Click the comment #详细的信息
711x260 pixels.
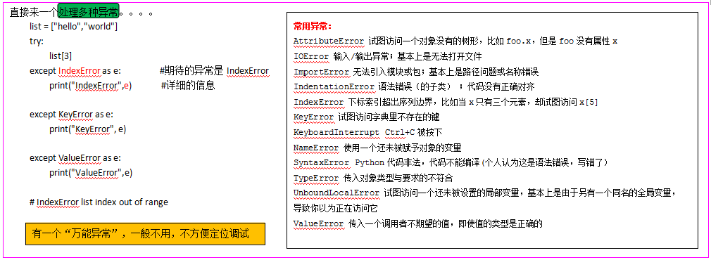[188, 86]
